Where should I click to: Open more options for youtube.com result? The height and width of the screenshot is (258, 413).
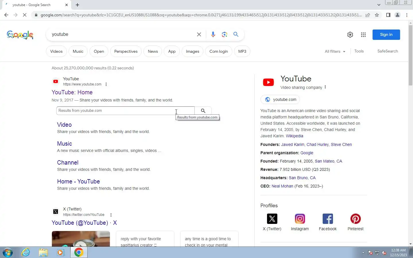point(106,84)
